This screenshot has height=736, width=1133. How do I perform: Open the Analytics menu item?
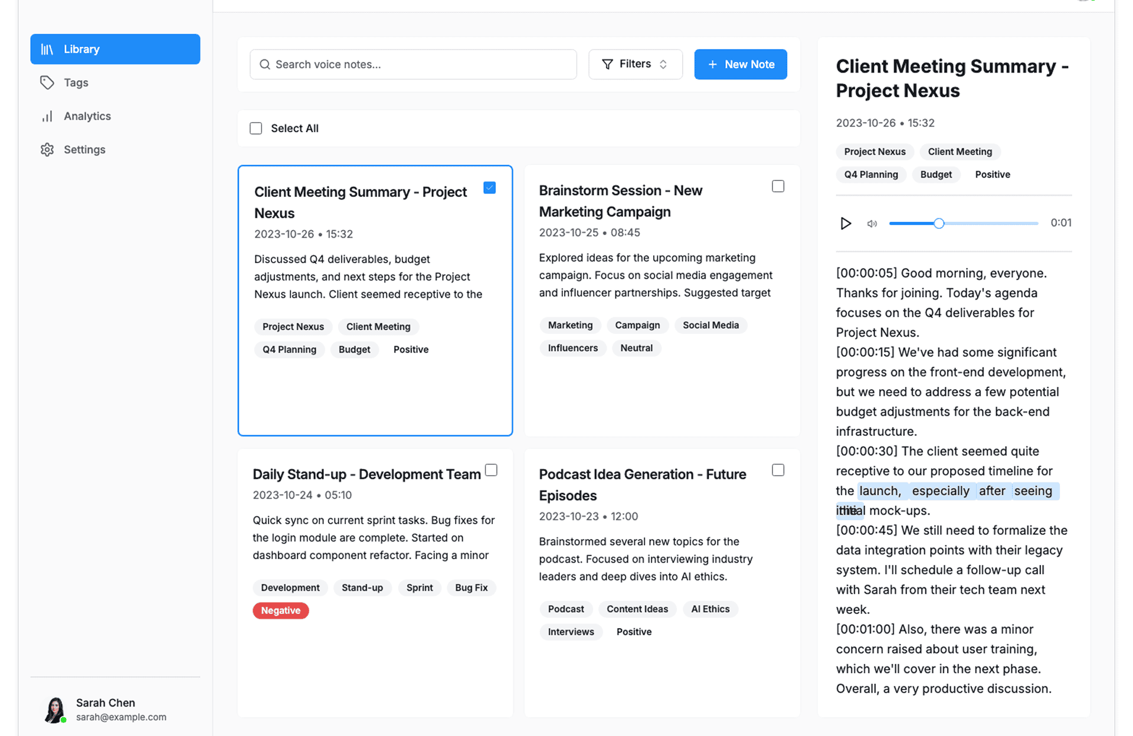coord(87,116)
